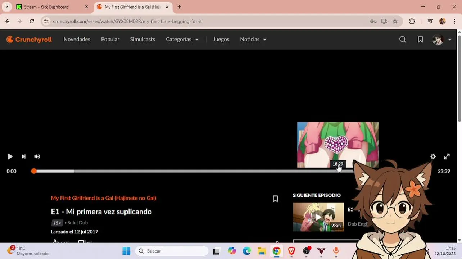Go to Popular section
This screenshot has height=259, width=462.
pyautogui.click(x=110, y=40)
